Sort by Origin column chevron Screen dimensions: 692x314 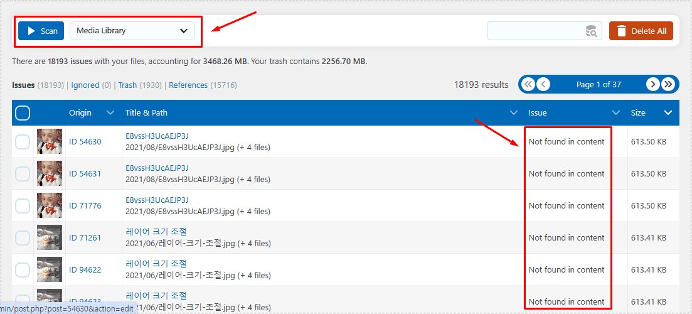coord(110,113)
